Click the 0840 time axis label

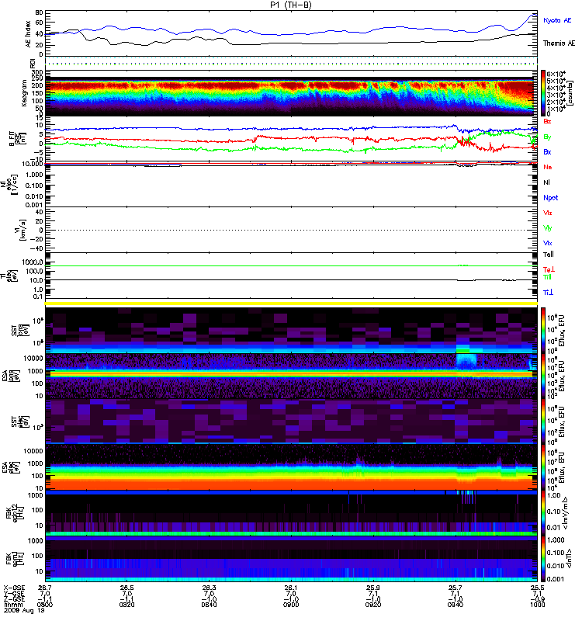point(209,605)
